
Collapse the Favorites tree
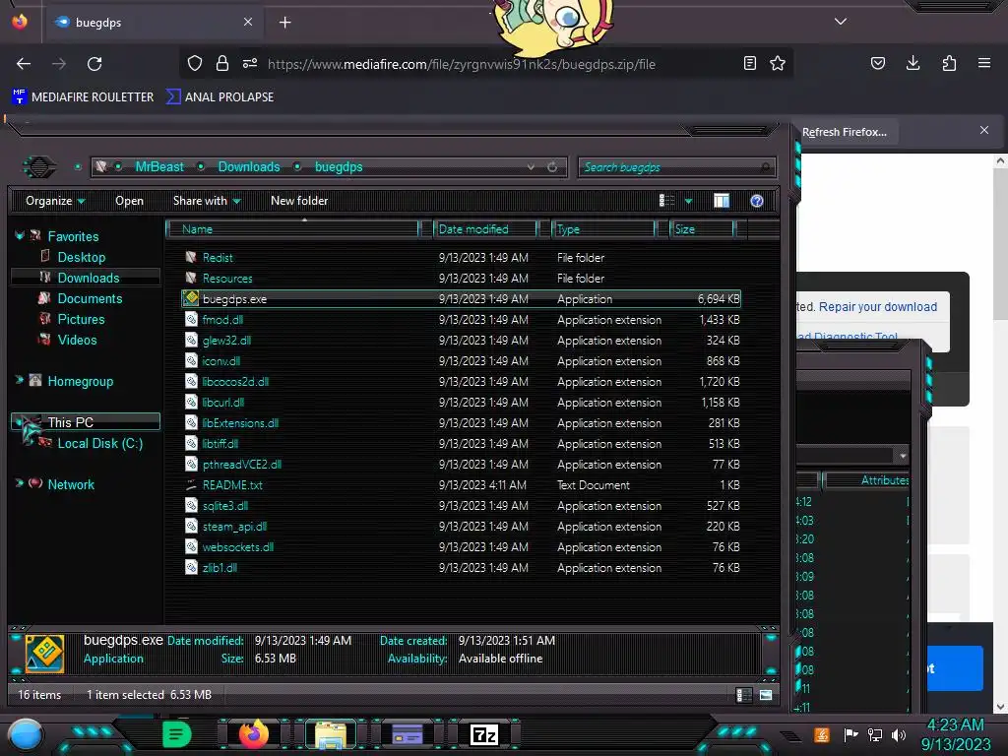[x=20, y=236]
